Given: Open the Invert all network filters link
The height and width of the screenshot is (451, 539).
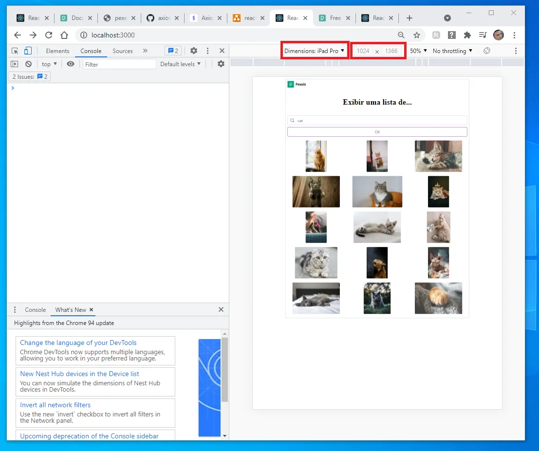Looking at the screenshot, I should [x=55, y=405].
